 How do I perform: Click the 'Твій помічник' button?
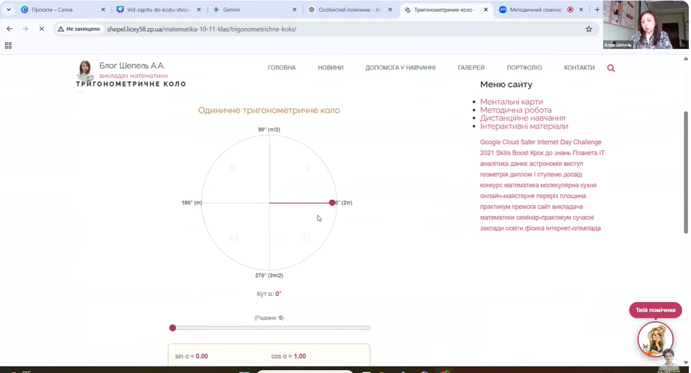pyautogui.click(x=655, y=310)
